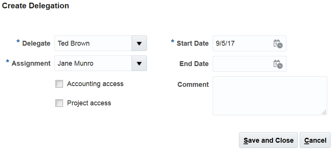
Task: Cancel the delegation creation
Action: [x=315, y=140]
